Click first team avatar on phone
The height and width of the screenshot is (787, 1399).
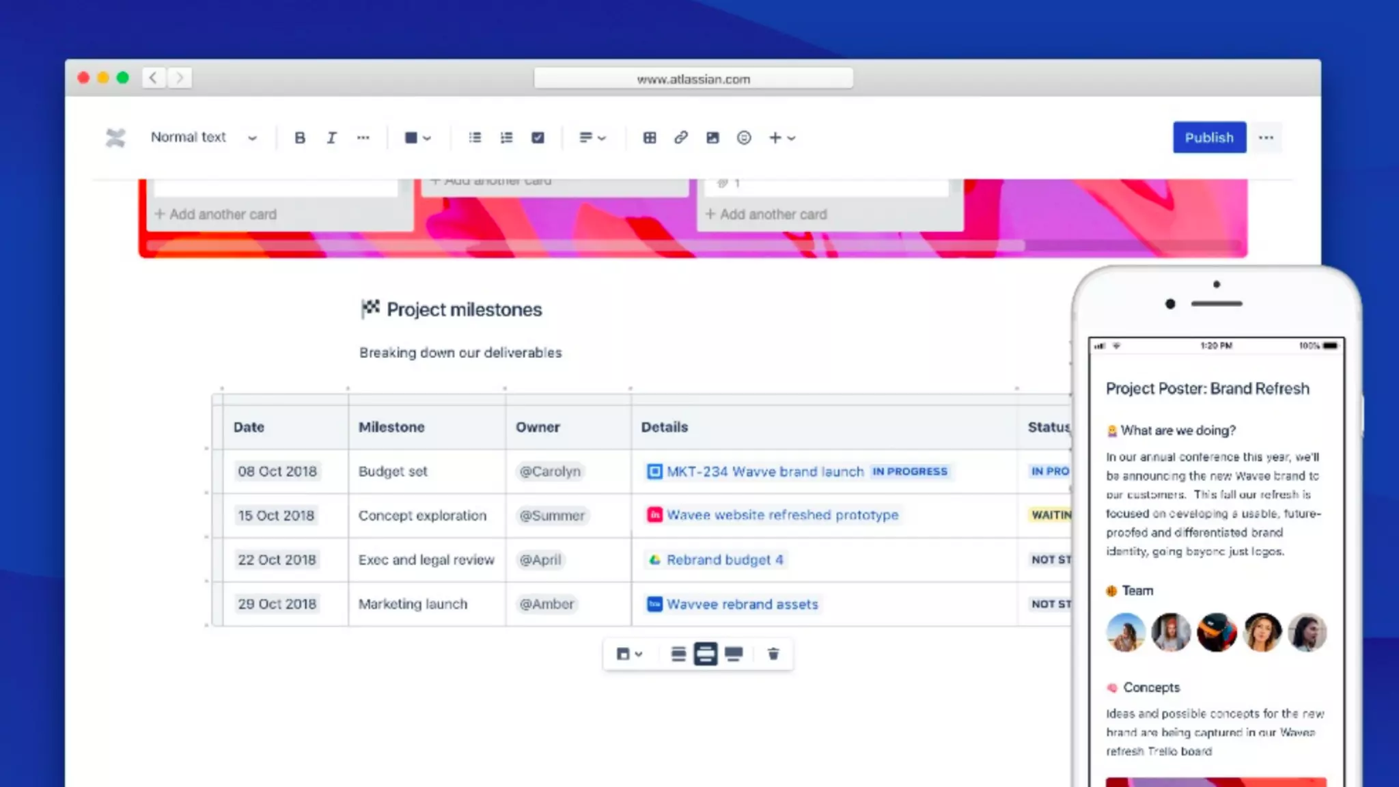pos(1125,632)
